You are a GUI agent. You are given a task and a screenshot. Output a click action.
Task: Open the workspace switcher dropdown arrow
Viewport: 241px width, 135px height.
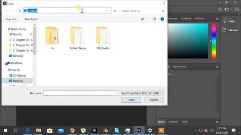point(232,9)
